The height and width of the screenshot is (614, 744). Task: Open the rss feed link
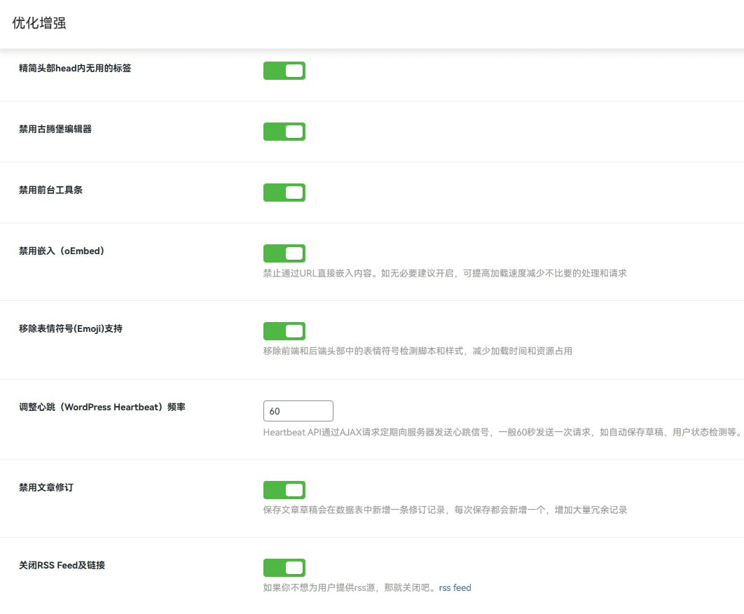tap(455, 588)
